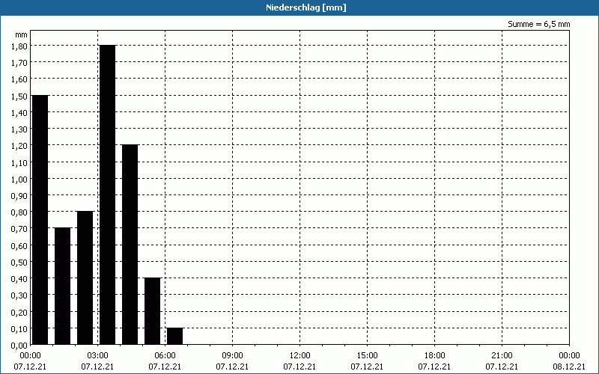The image size is (599, 374).
Task: Click the 1,80 y-axis value
Action: tap(19, 46)
